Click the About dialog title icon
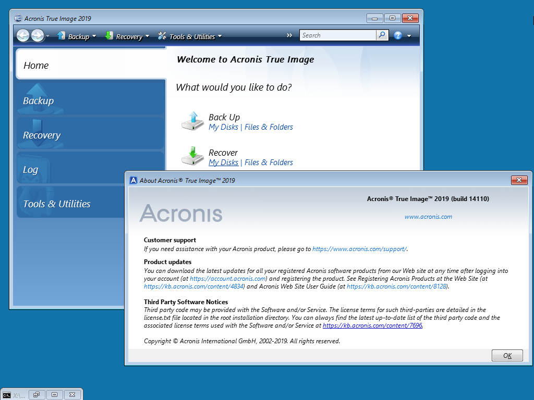534x400 pixels. (x=133, y=180)
